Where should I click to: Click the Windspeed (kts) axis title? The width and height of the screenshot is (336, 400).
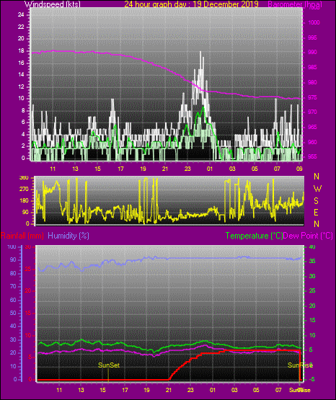tap(53, 4)
